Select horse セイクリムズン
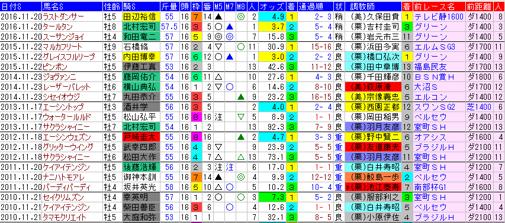This screenshot has height=223, width=505. click(x=63, y=197)
